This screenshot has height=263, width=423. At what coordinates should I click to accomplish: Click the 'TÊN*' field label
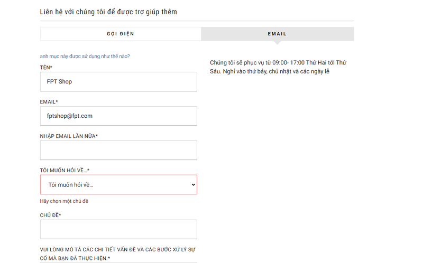(46, 68)
